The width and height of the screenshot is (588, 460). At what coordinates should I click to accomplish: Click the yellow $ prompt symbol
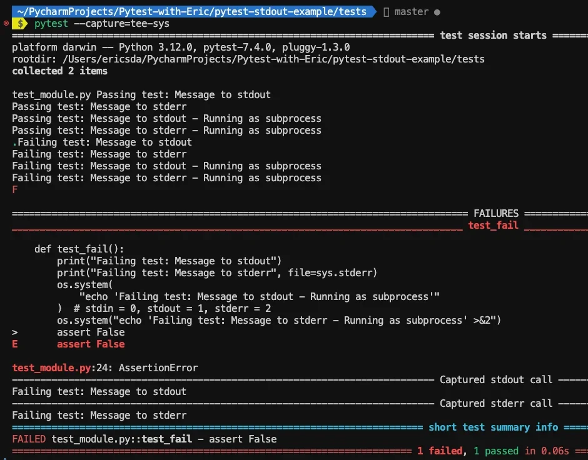click(x=20, y=24)
